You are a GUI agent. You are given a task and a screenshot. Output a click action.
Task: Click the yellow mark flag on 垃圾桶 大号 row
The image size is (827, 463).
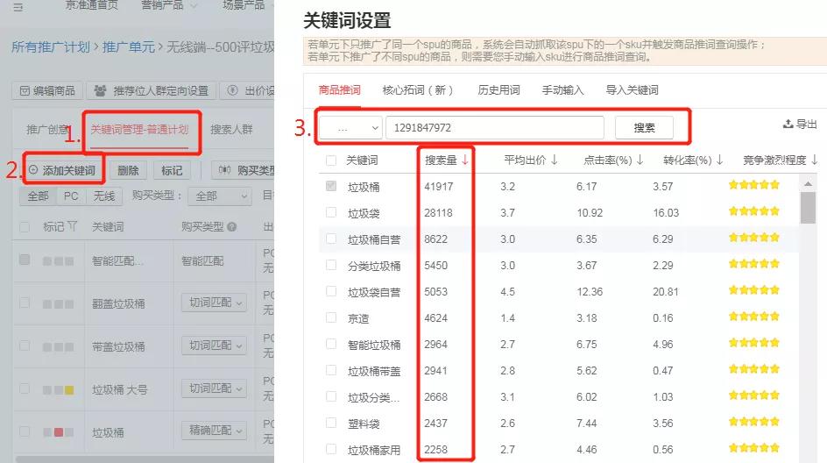pos(69,390)
